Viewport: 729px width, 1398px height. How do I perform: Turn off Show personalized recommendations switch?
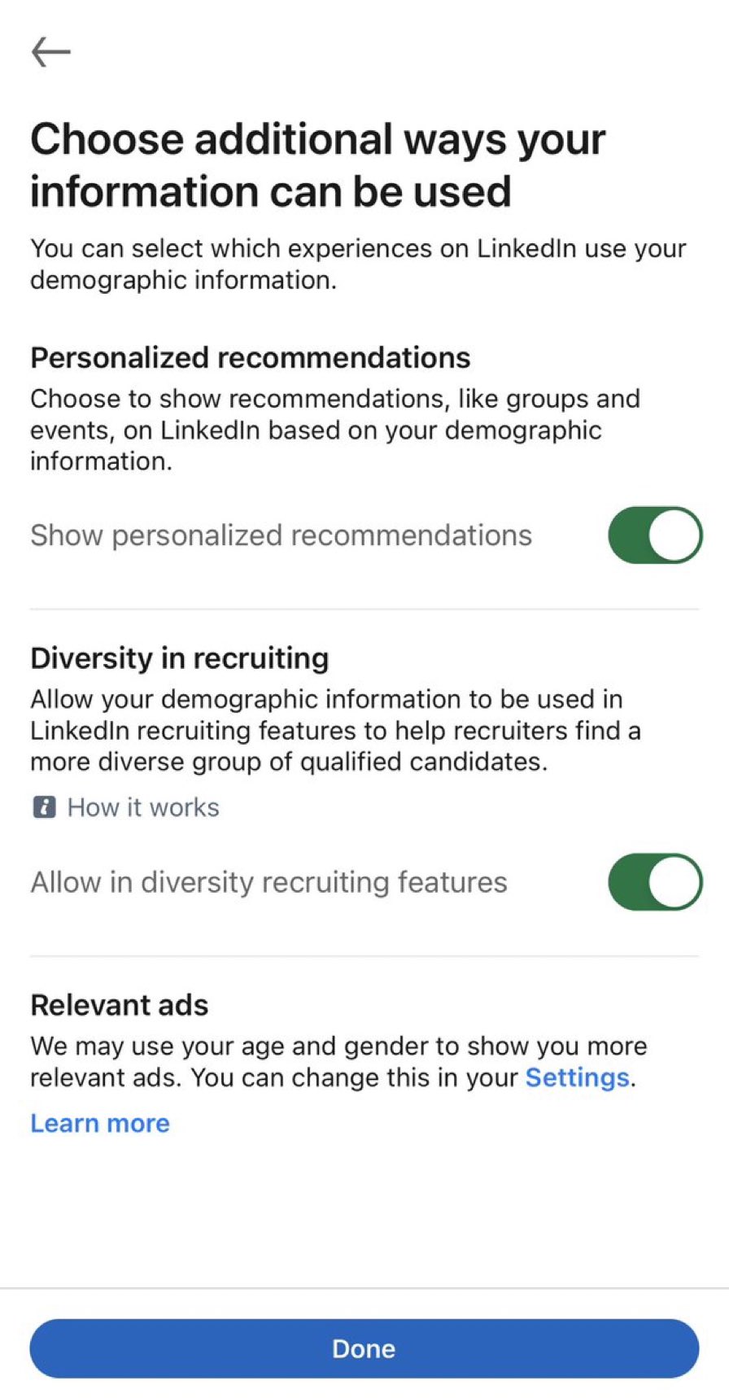(x=655, y=535)
